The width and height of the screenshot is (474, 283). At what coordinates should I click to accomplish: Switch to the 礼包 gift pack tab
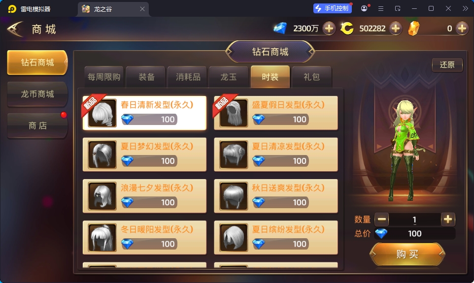click(x=312, y=77)
